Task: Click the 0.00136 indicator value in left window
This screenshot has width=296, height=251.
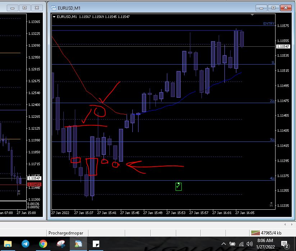Action: (x=33, y=204)
